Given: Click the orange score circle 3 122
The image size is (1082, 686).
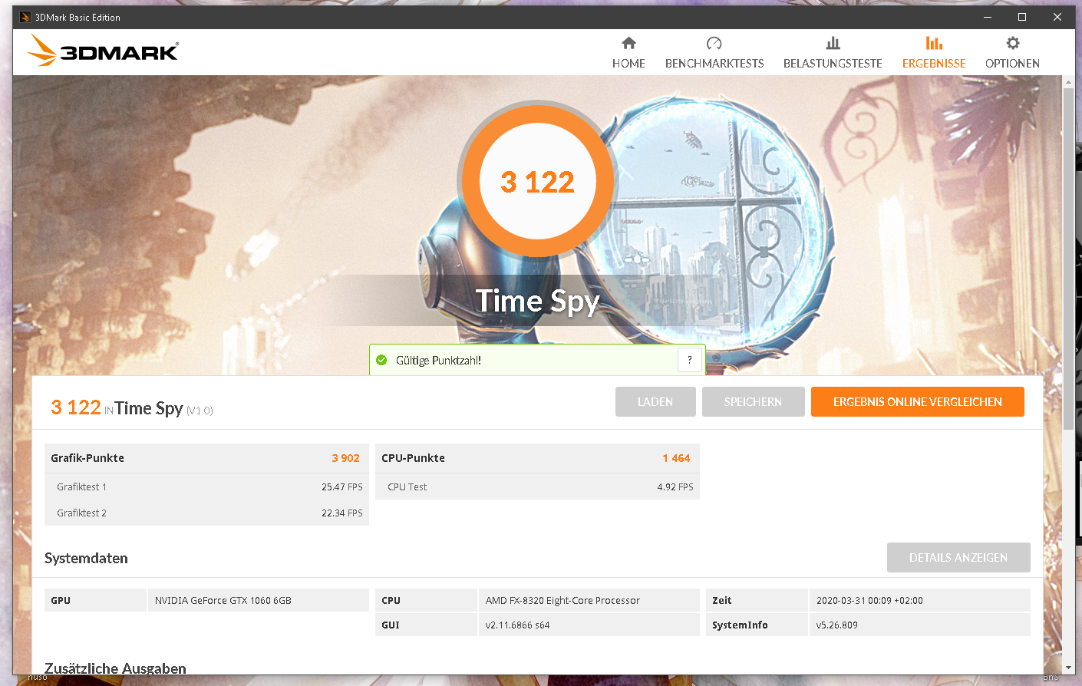Looking at the screenshot, I should point(537,182).
